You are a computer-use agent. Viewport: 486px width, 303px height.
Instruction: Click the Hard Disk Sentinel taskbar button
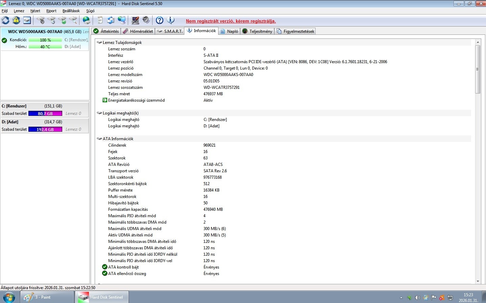click(x=102, y=297)
